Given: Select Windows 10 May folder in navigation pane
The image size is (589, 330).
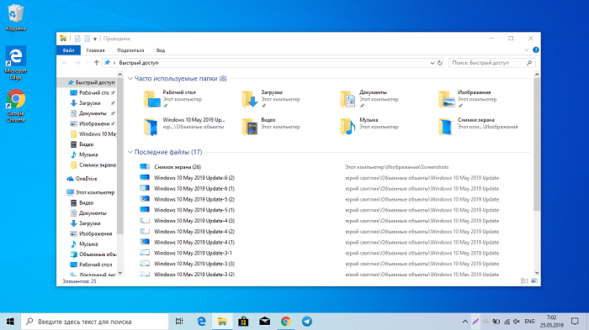Looking at the screenshot, I should pyautogui.click(x=93, y=134).
